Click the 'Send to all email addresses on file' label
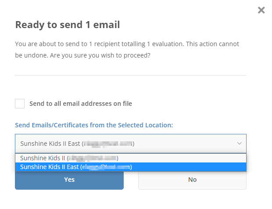Screen dimensions: 272x209 click(x=81, y=104)
